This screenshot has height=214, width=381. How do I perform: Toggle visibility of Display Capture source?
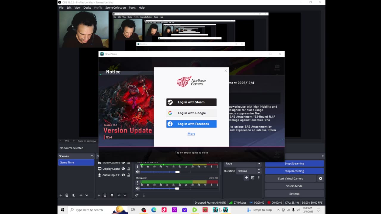(x=123, y=169)
